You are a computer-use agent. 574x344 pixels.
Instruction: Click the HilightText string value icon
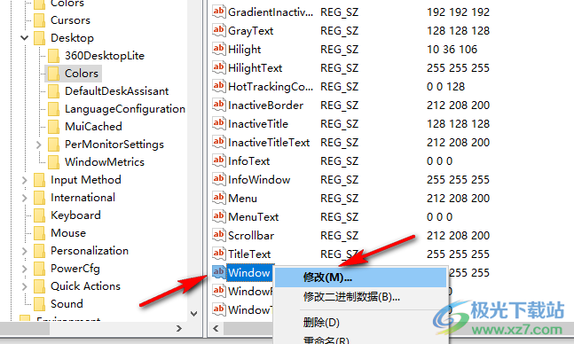pyautogui.click(x=219, y=67)
